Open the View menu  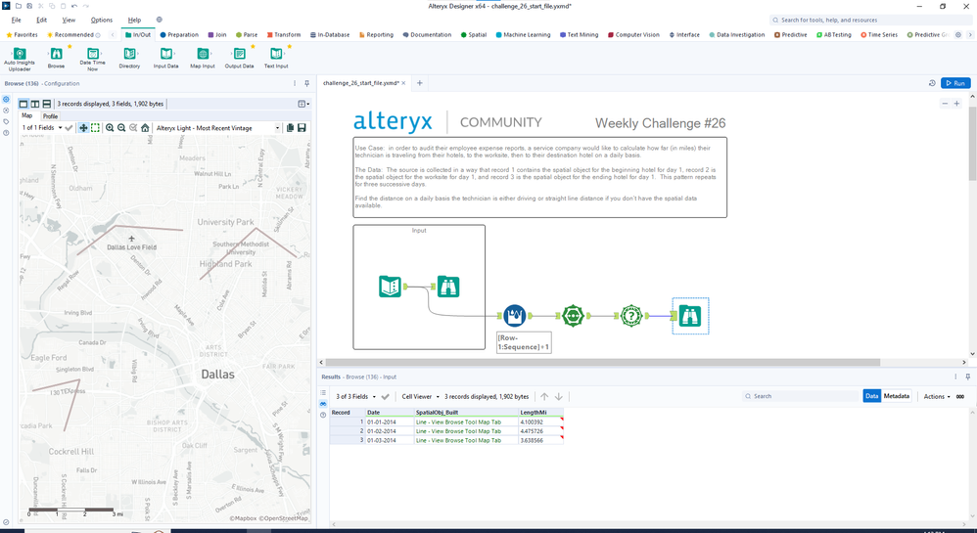pyautogui.click(x=69, y=20)
